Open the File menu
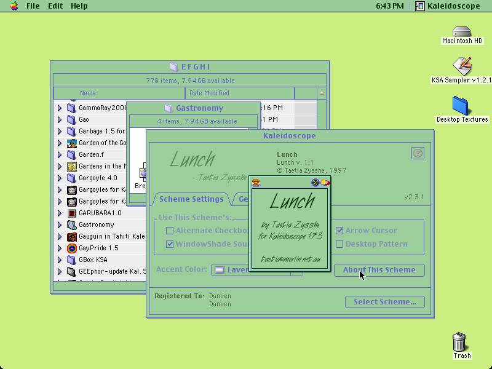This screenshot has height=369, width=492. point(33,6)
